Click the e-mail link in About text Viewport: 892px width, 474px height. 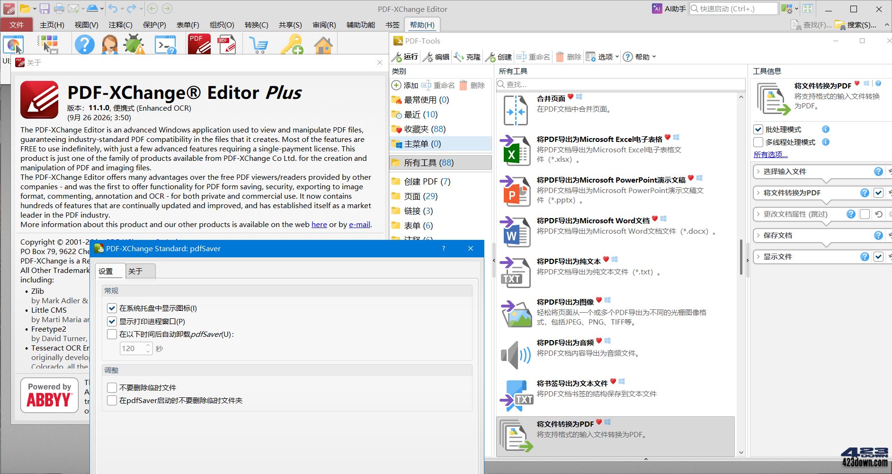pyautogui.click(x=360, y=224)
